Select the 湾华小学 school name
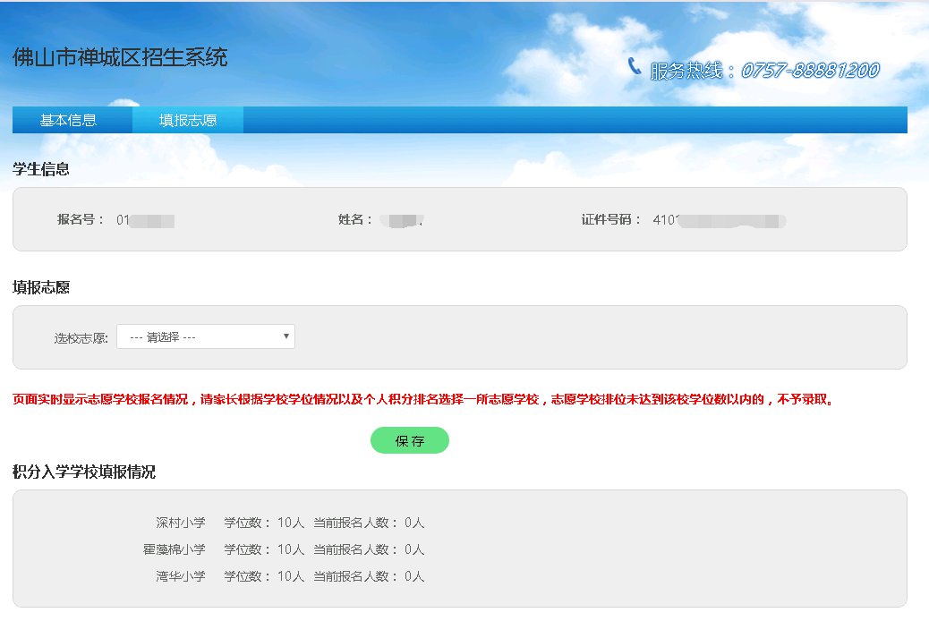 coord(180,576)
